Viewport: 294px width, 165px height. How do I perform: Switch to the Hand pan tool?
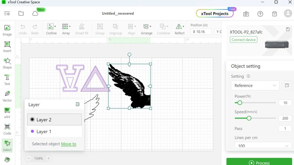[7, 160]
